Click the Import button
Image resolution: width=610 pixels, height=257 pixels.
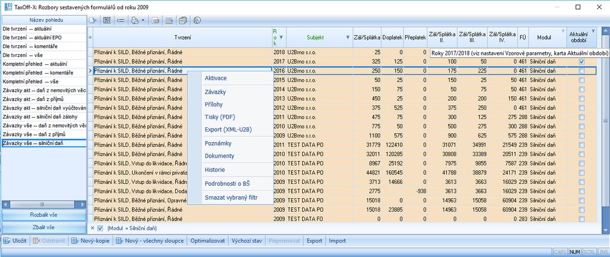click(337, 241)
